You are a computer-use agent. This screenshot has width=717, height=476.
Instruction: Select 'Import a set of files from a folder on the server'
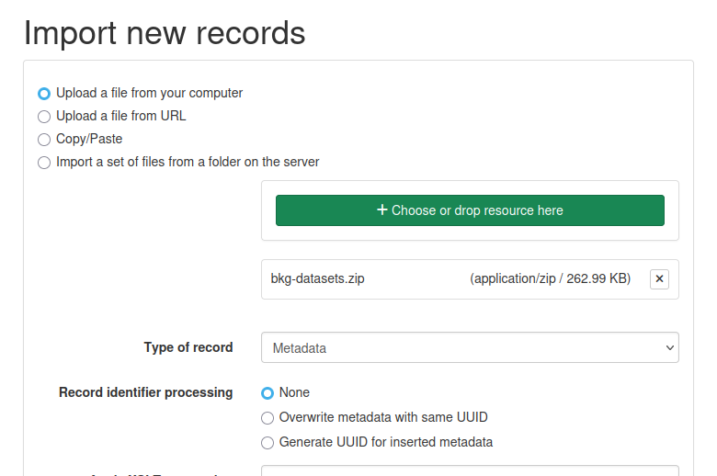click(x=44, y=163)
